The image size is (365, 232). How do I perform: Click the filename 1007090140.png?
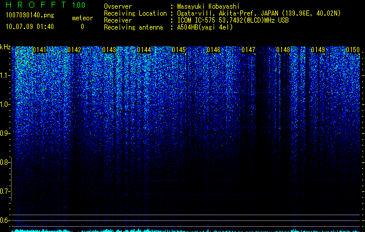click(30, 16)
